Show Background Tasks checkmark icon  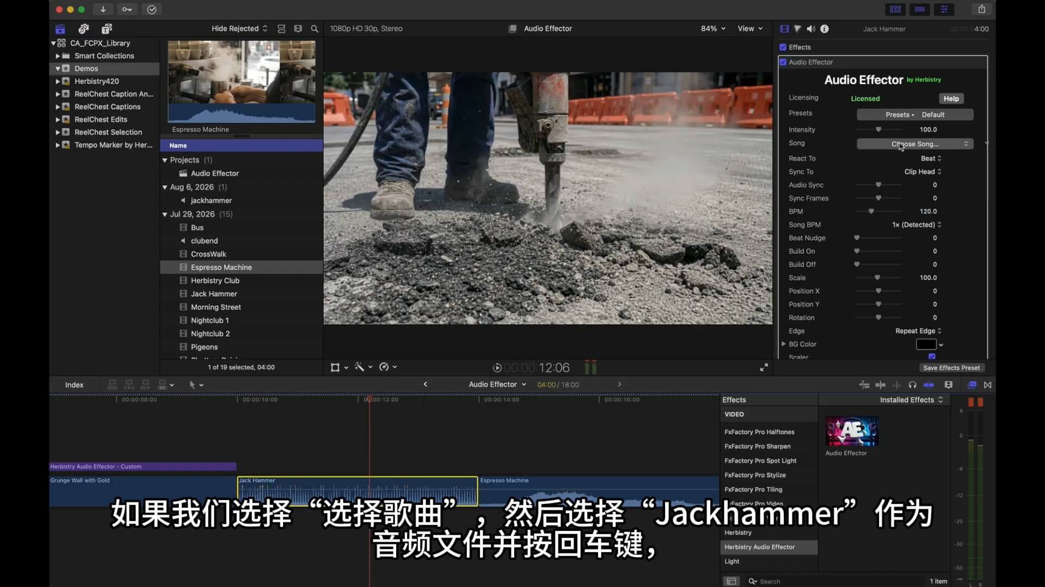pos(152,9)
